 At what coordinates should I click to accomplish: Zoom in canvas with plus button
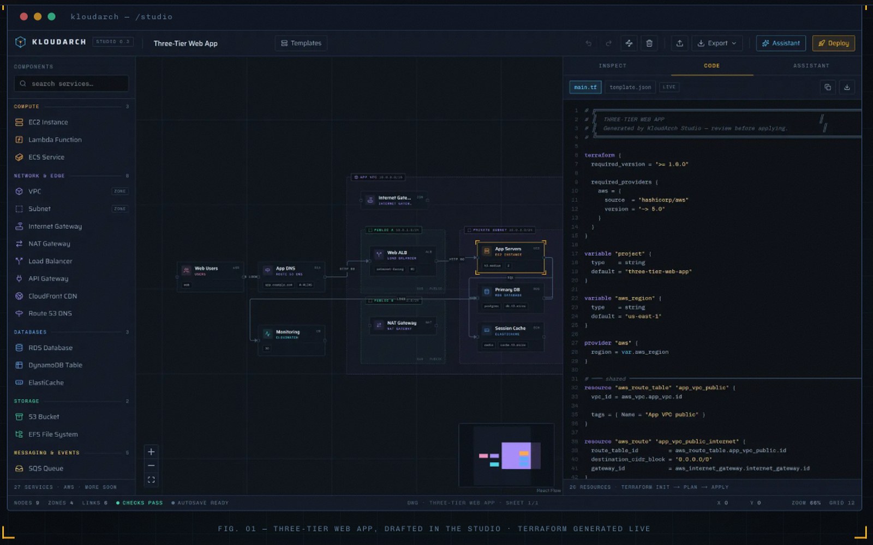(151, 452)
